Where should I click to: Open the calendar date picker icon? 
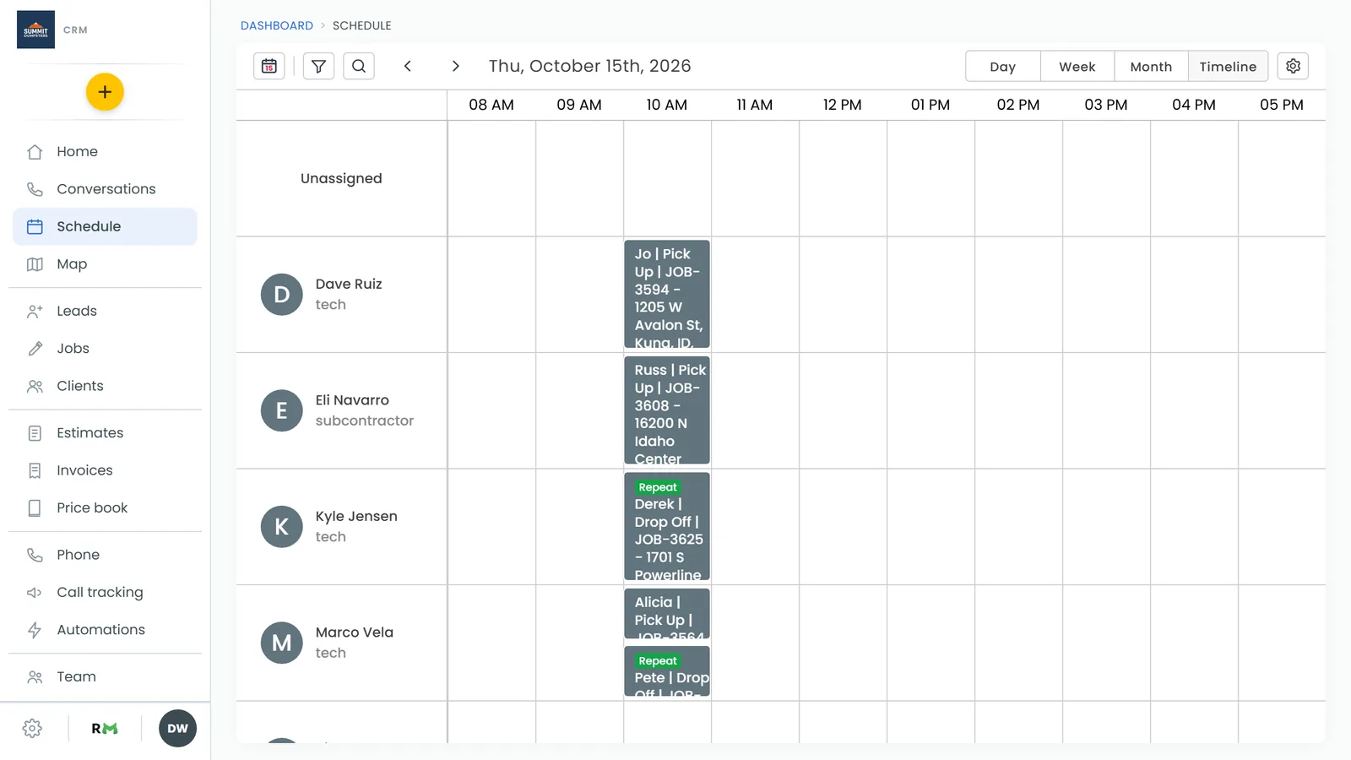[269, 66]
